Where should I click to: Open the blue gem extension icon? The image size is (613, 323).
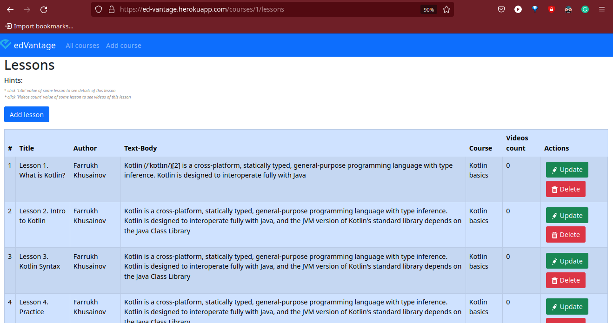[535, 9]
